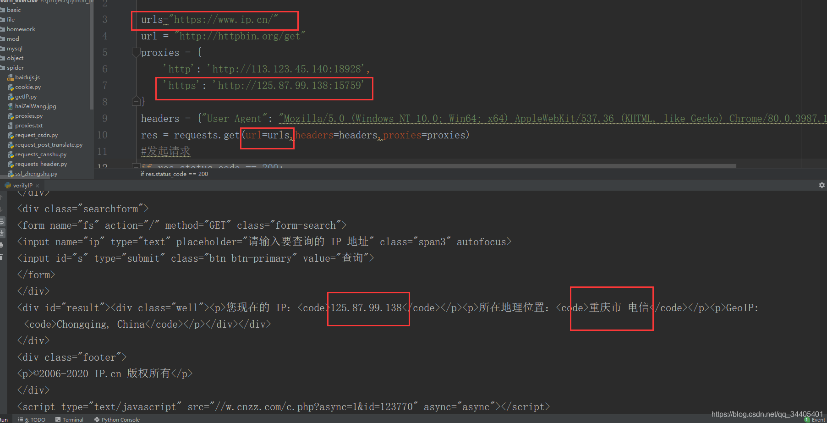
Task: Click up-stack-trace arrow in Run panel
Action: tap(2, 198)
